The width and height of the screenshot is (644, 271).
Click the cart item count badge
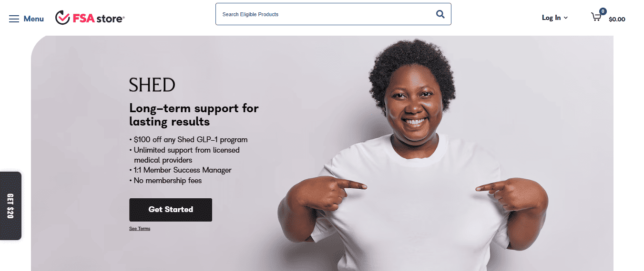(x=603, y=11)
